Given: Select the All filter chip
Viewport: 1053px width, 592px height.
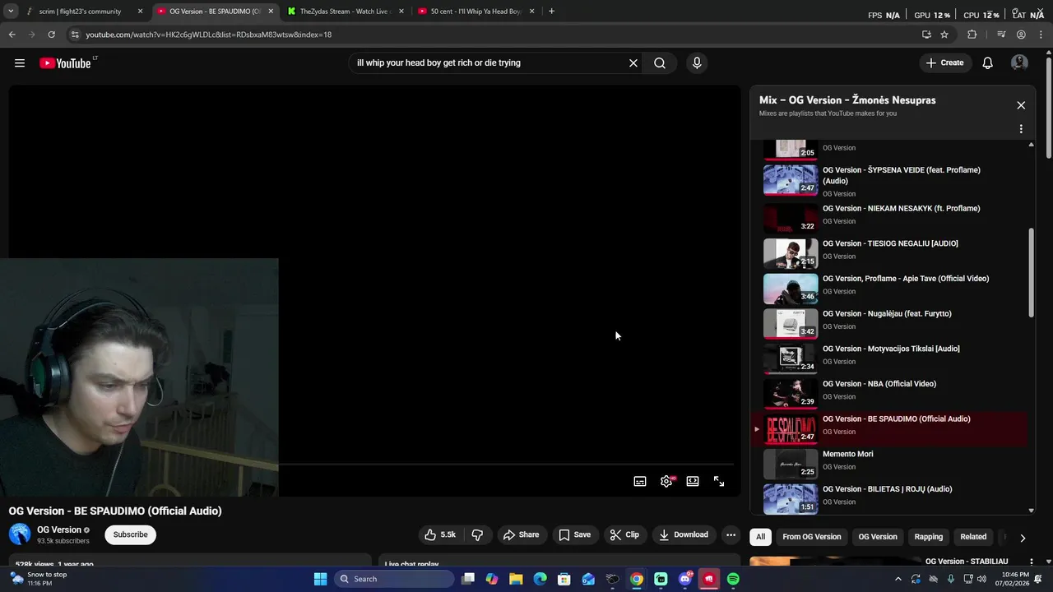Looking at the screenshot, I should 761,537.
